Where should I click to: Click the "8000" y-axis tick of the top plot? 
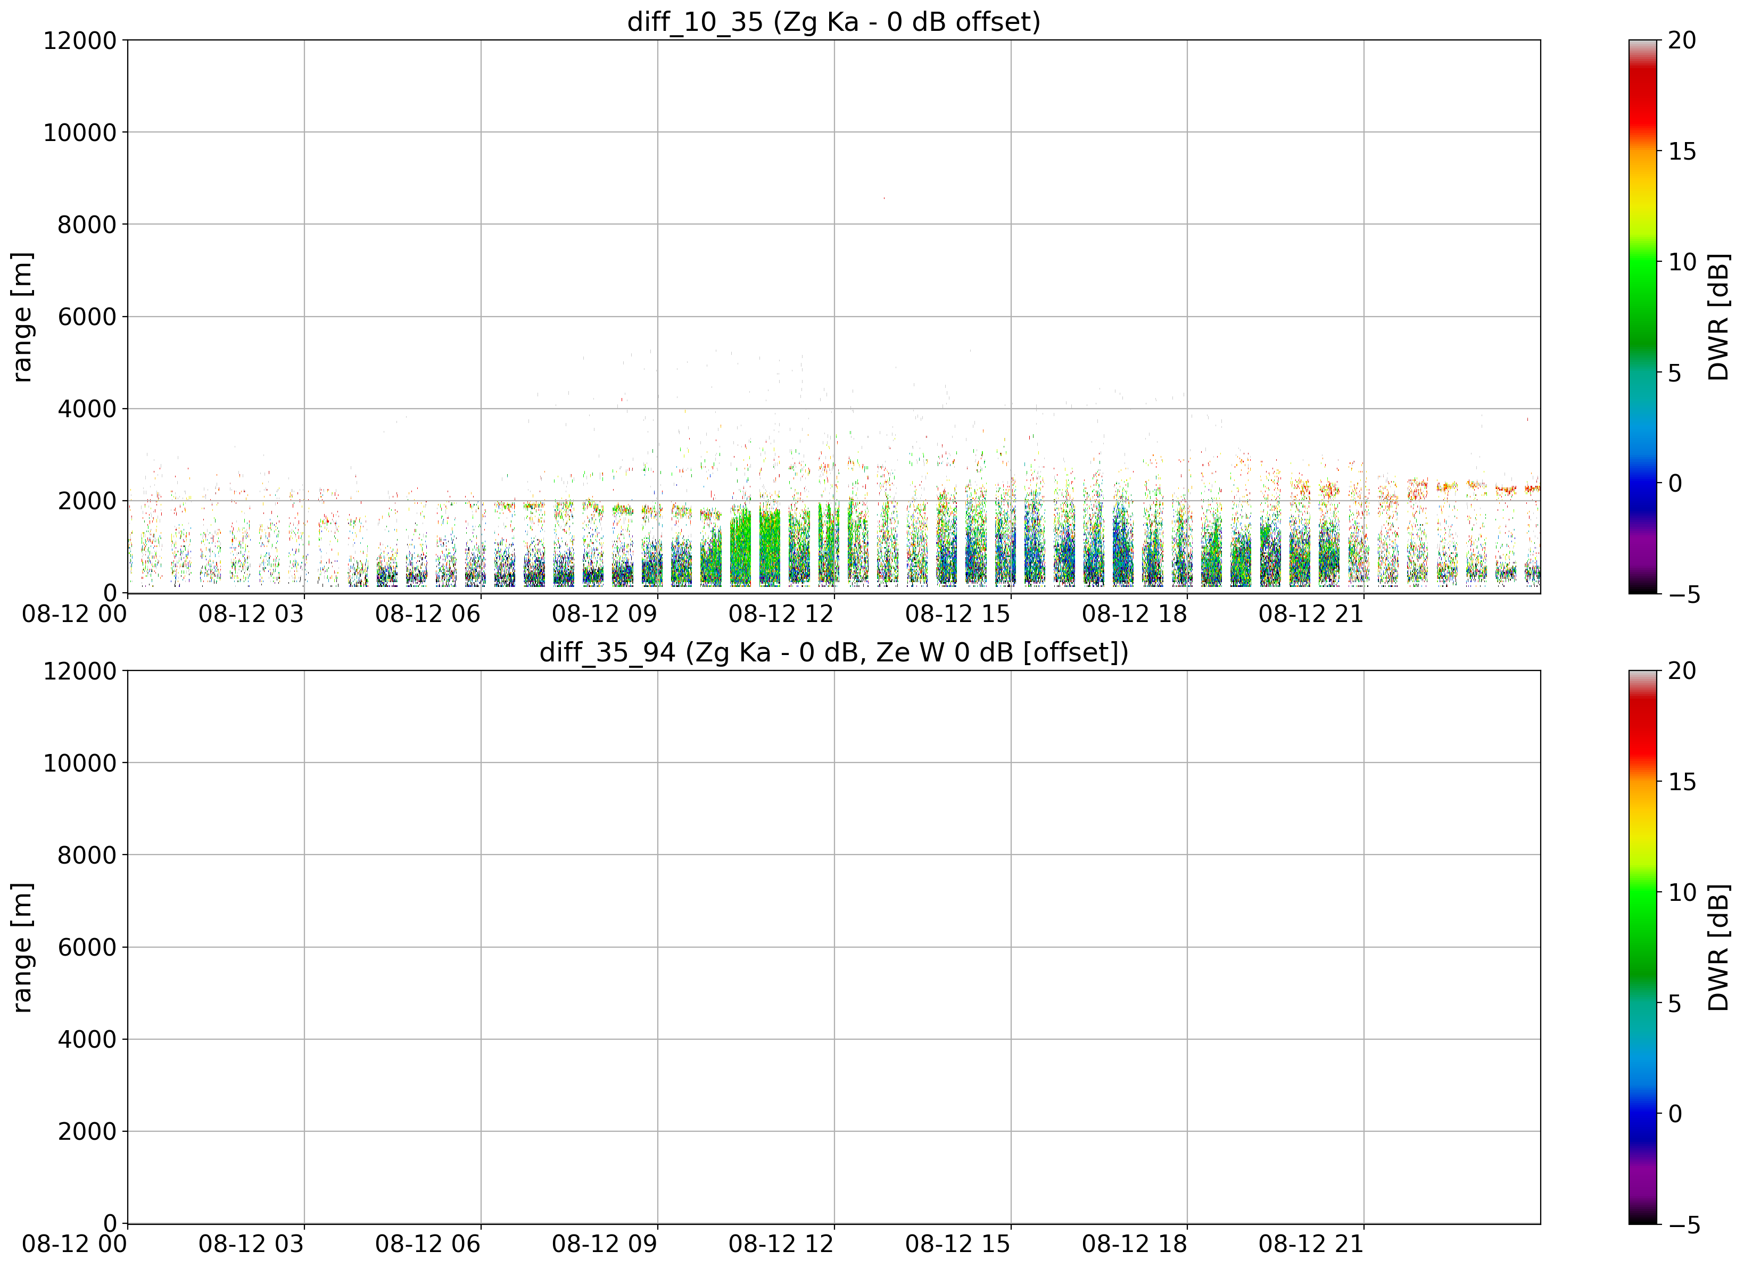(87, 225)
